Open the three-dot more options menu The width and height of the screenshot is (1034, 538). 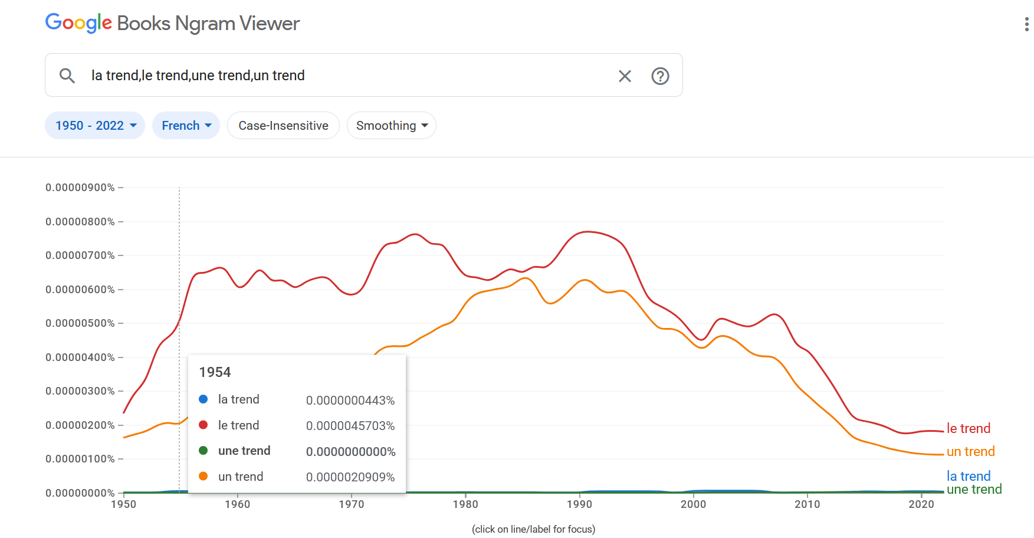[1026, 24]
